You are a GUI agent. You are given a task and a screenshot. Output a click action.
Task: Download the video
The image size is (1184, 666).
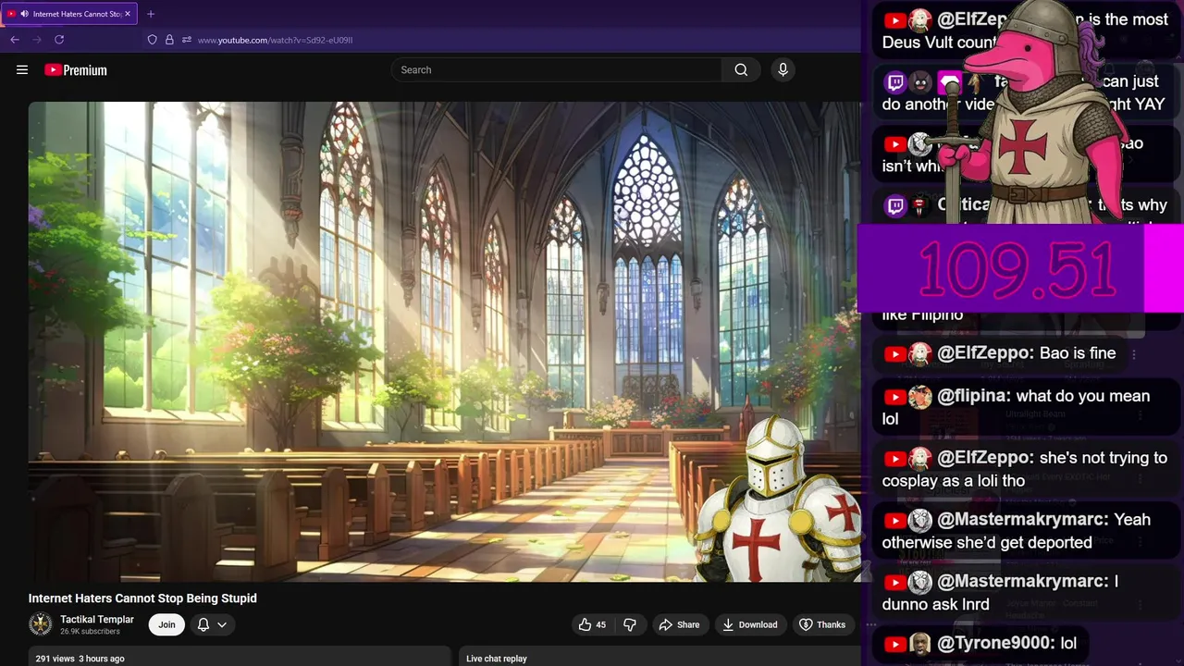point(750,624)
